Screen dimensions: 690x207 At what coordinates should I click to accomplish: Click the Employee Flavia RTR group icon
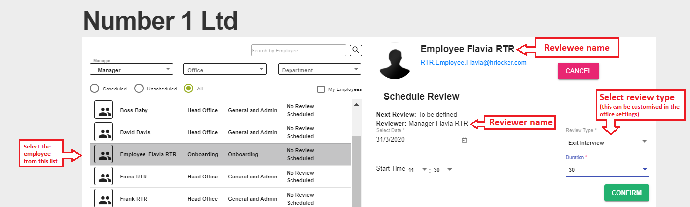pyautogui.click(x=104, y=154)
